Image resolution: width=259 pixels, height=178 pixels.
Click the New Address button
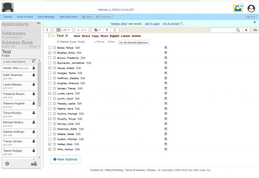(x=65, y=159)
